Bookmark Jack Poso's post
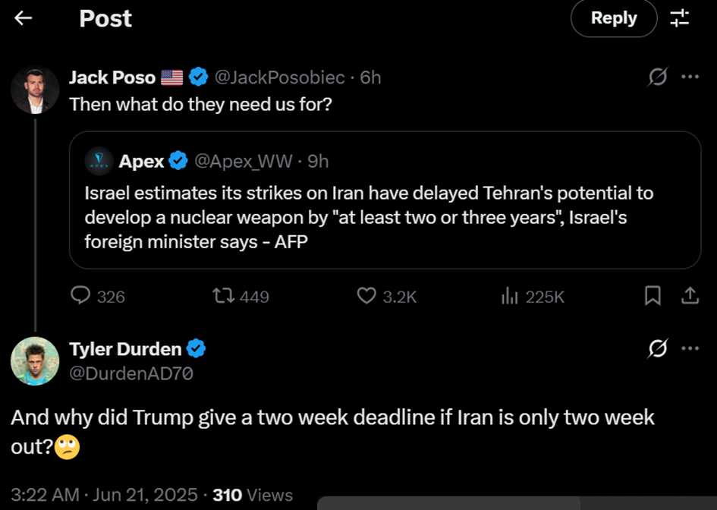 tap(653, 295)
